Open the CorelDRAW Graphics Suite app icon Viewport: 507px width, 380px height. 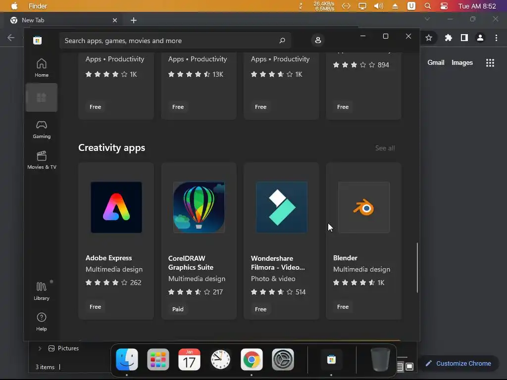[x=199, y=207]
